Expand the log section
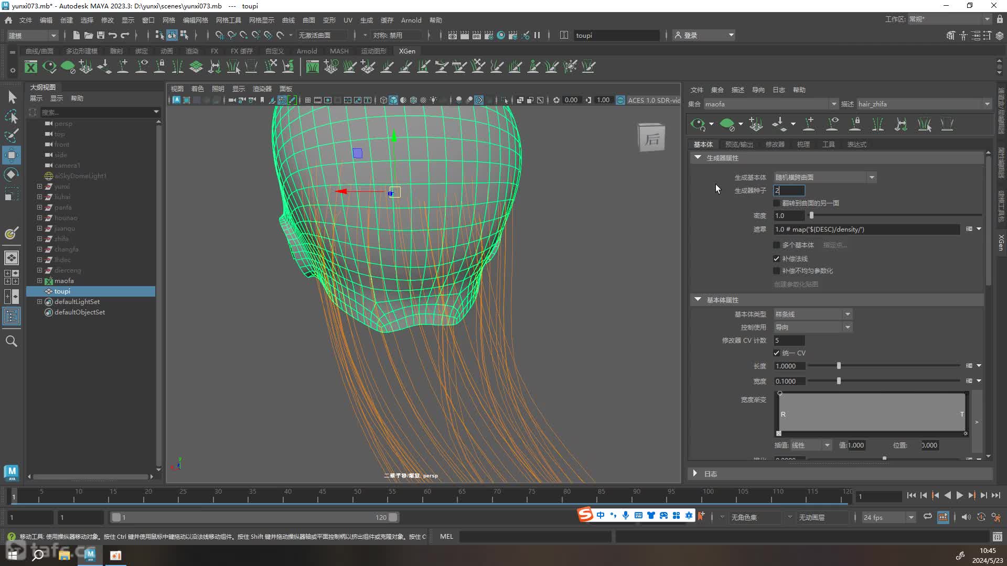The width and height of the screenshot is (1007, 566). tap(695, 473)
